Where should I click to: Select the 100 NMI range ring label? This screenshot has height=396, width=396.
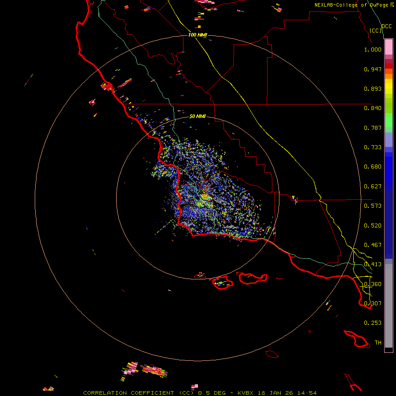coord(198,35)
